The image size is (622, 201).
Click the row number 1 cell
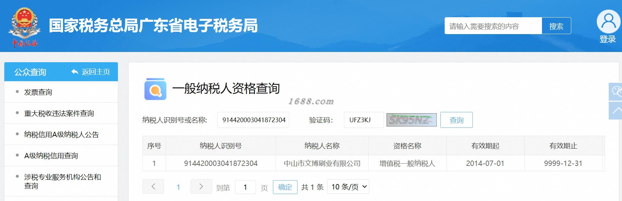click(x=154, y=163)
